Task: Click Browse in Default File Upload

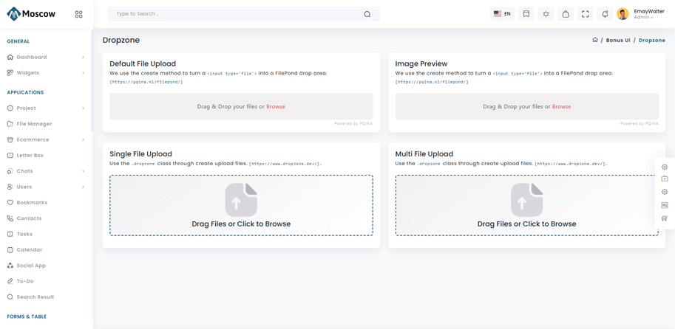Action: (x=276, y=106)
